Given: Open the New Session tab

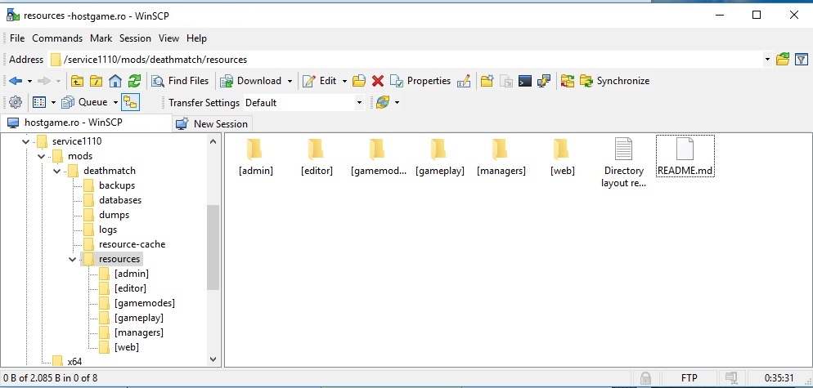Looking at the screenshot, I should [212, 124].
